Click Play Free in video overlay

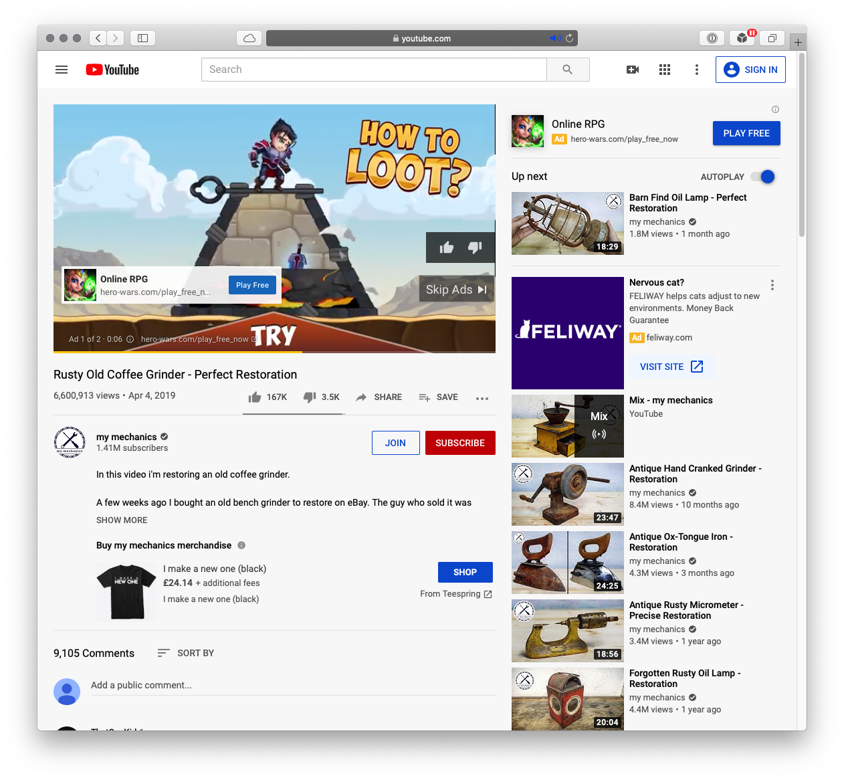coord(252,285)
